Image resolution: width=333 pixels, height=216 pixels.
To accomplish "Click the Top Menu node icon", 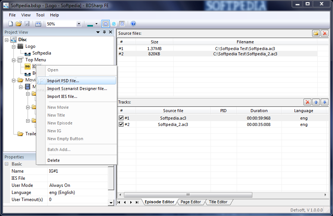I will [21, 59].
